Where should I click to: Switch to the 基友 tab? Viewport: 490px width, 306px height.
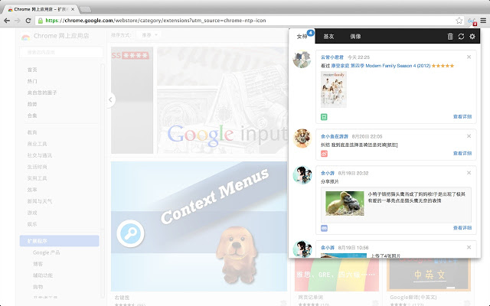pos(328,37)
